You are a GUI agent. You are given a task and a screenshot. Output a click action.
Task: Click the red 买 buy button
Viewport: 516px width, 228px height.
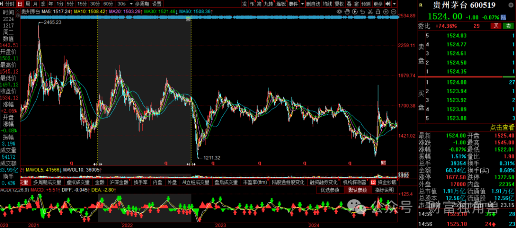click(x=495, y=26)
